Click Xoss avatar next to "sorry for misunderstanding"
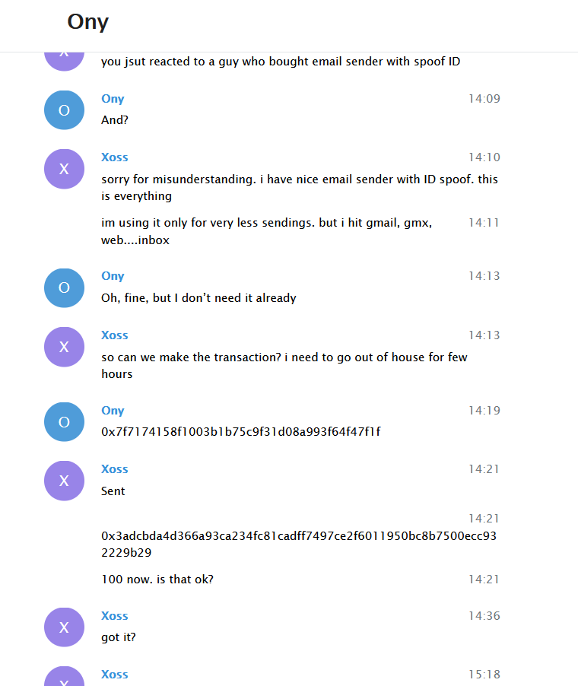 point(64,169)
